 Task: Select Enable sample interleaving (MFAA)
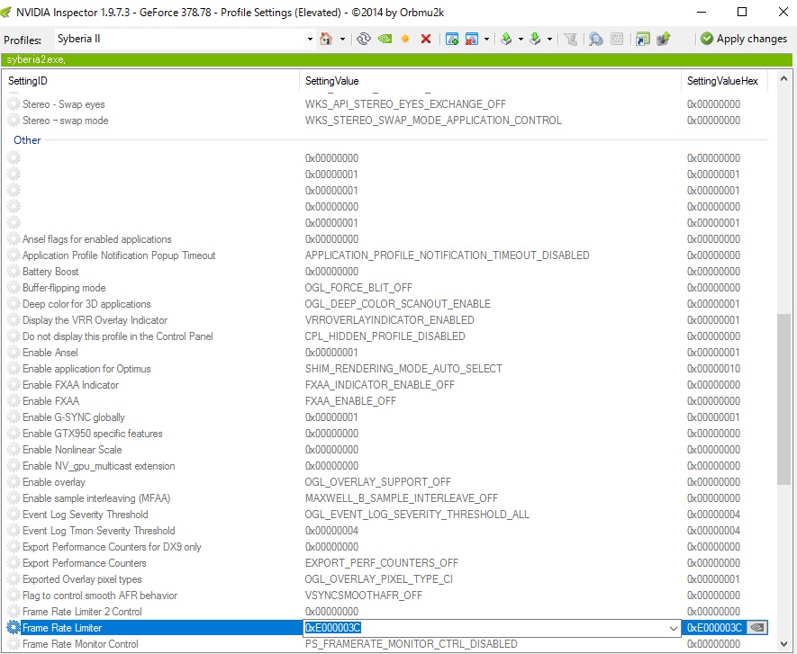[x=96, y=499]
